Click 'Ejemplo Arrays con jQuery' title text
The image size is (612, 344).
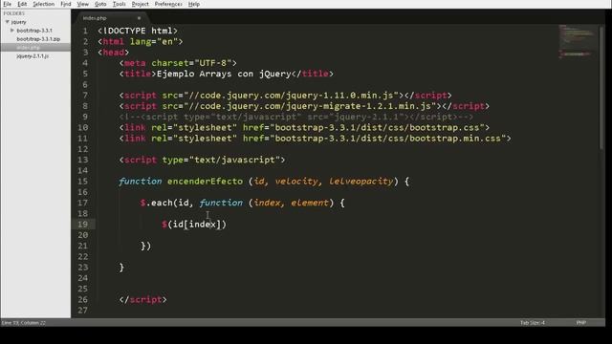point(224,74)
